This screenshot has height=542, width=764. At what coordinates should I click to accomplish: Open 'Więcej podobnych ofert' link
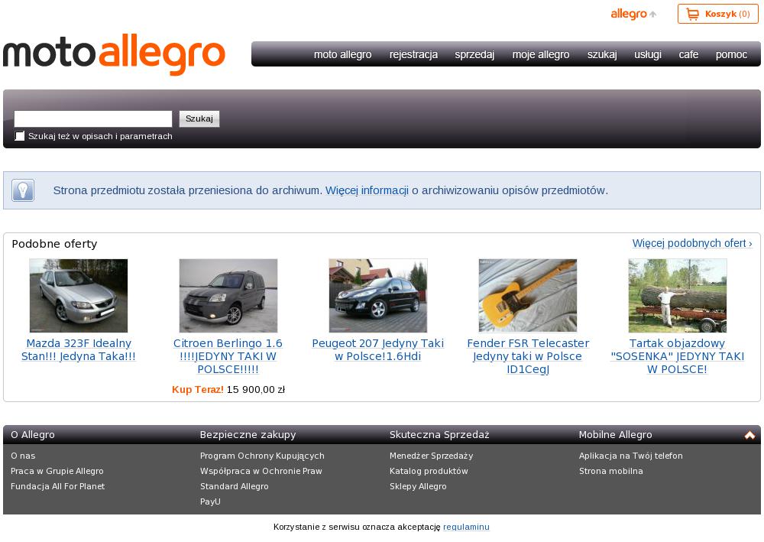coord(692,243)
